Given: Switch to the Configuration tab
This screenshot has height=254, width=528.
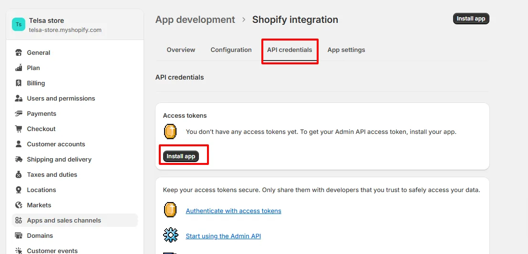Looking at the screenshot, I should (x=231, y=50).
